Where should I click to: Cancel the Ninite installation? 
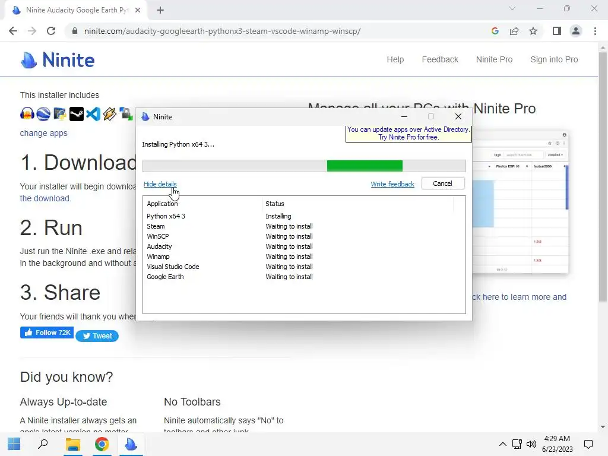coord(443,183)
